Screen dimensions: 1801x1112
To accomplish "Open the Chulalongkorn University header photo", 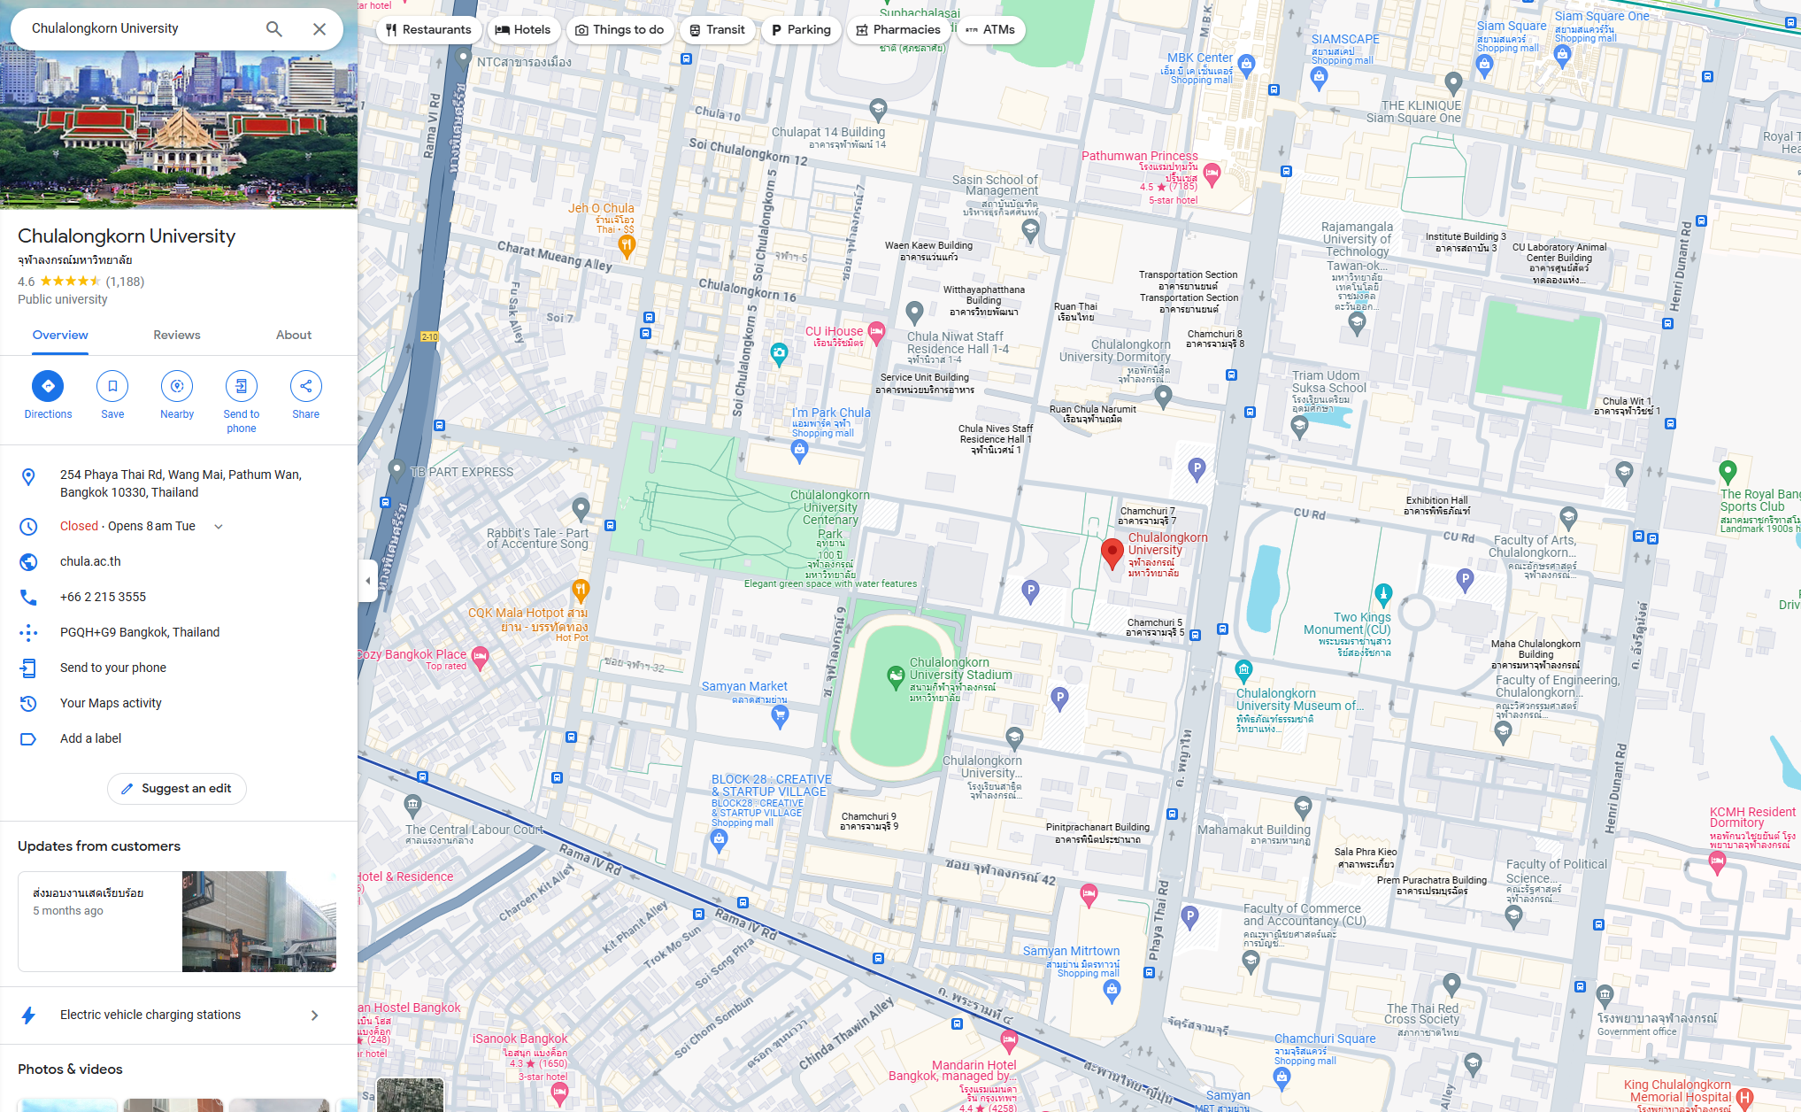I will [x=179, y=129].
